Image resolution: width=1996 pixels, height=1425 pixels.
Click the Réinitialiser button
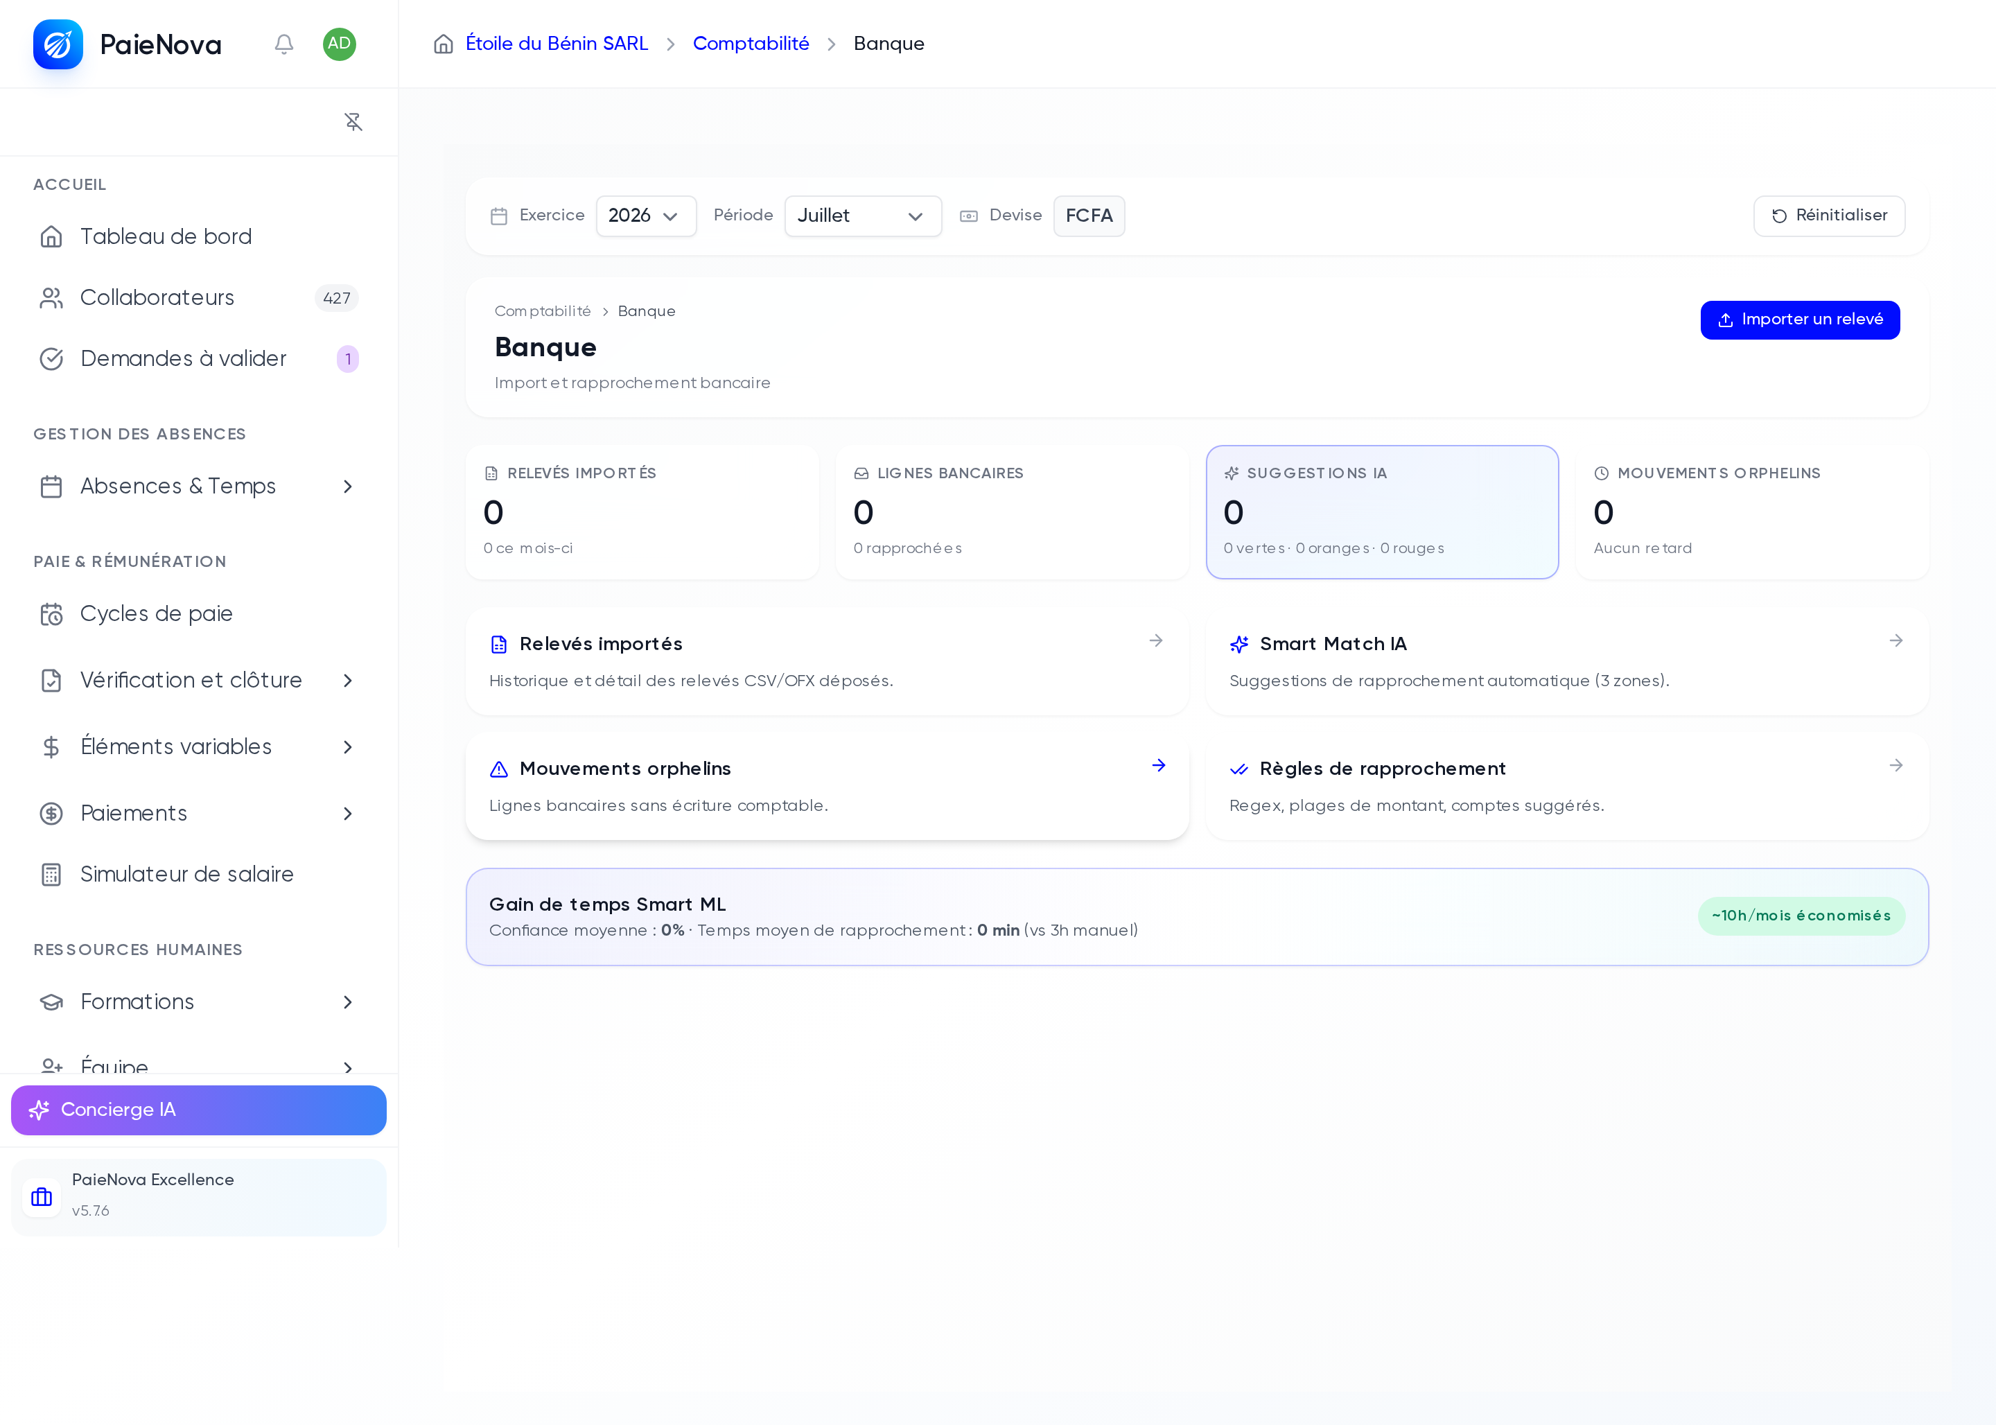(1828, 216)
